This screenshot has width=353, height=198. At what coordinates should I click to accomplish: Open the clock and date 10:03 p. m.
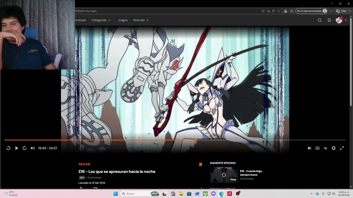[344, 194]
